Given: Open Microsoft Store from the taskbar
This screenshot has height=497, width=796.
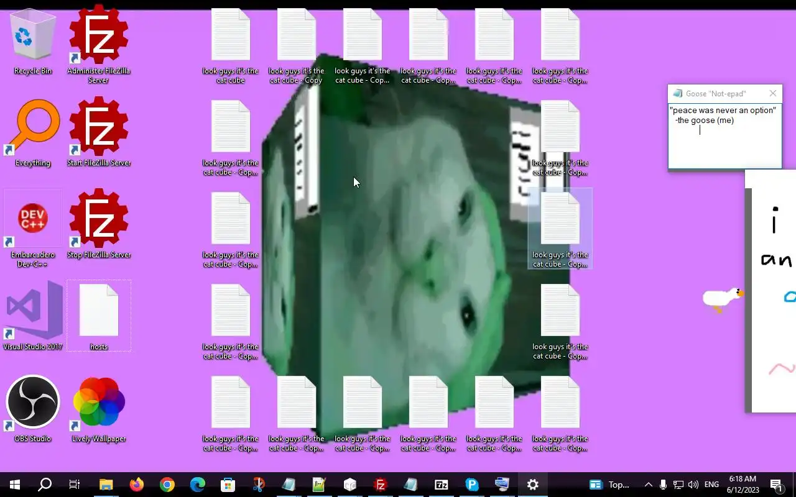Looking at the screenshot, I should [228, 485].
